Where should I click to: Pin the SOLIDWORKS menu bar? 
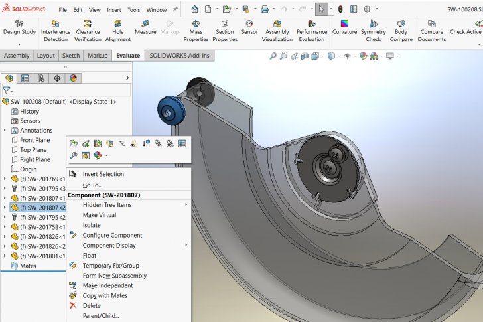(x=175, y=9)
